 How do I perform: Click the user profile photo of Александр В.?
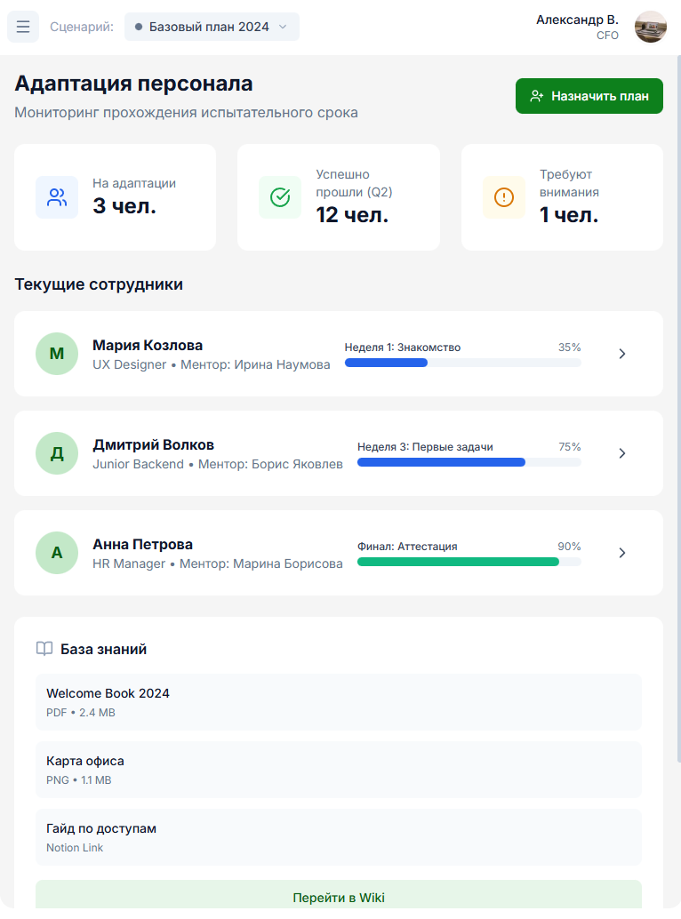coord(651,27)
